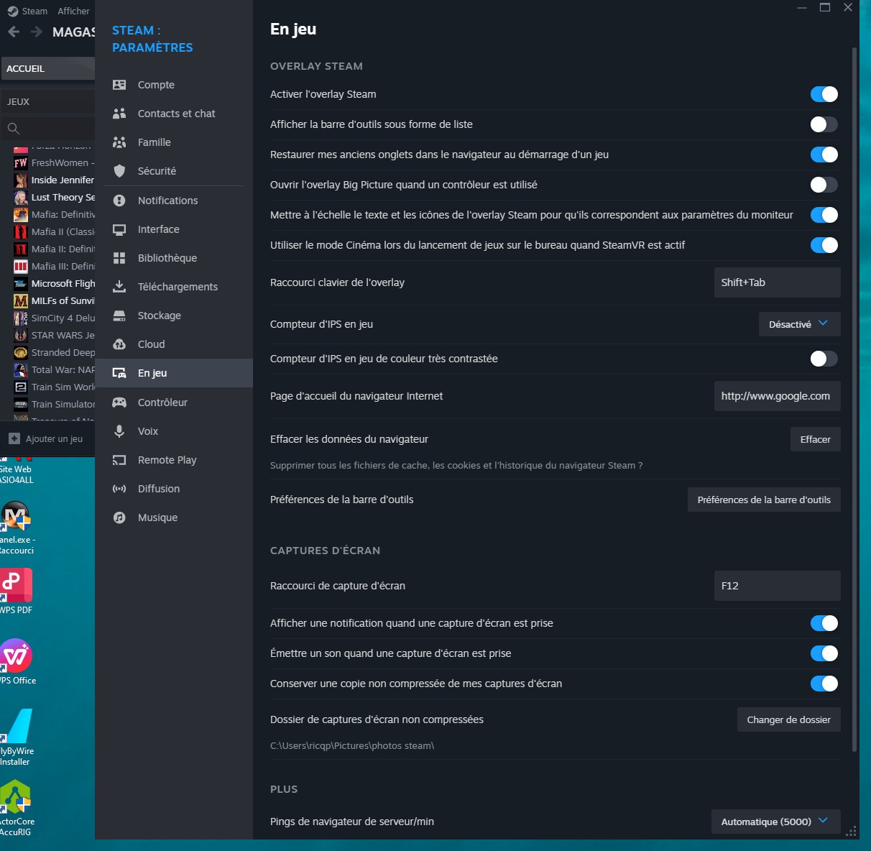Enable barre d'outils sous forme de liste
Screen dimensions: 871x851
point(824,124)
